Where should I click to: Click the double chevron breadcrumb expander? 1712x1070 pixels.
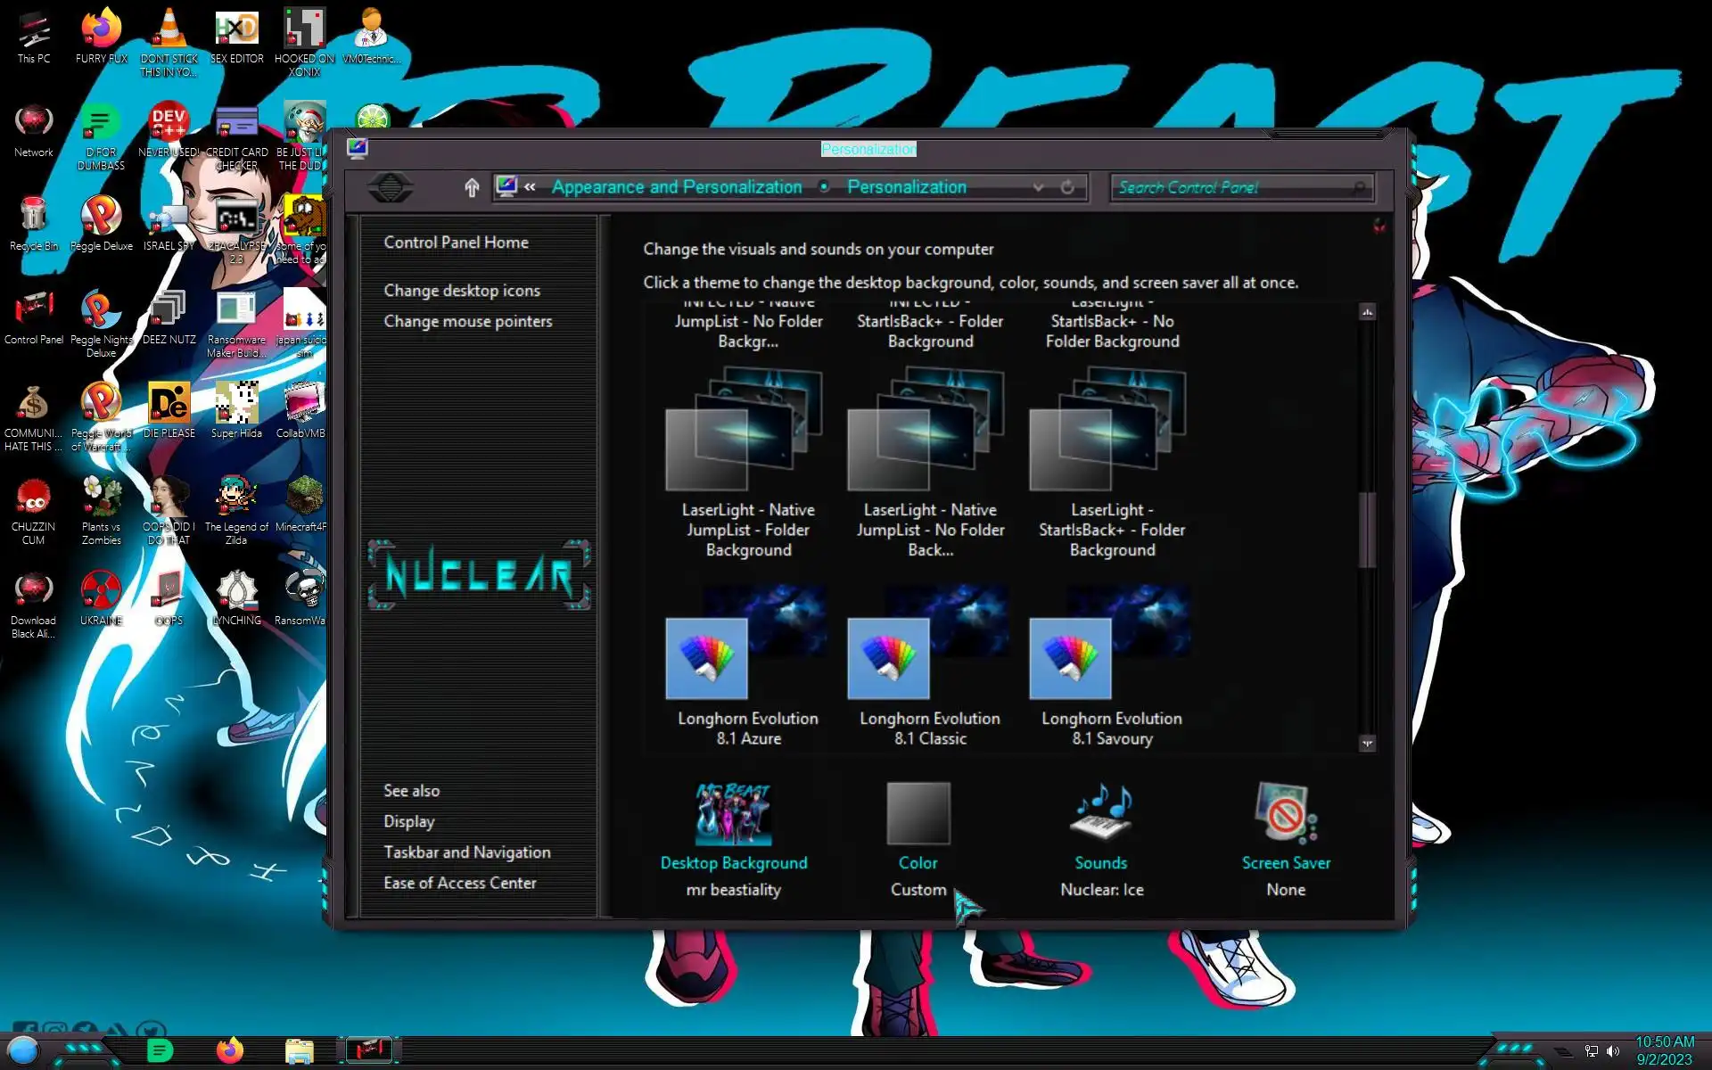click(x=531, y=187)
